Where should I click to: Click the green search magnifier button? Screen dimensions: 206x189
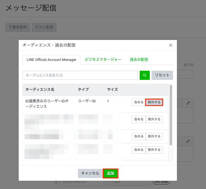click(145, 75)
